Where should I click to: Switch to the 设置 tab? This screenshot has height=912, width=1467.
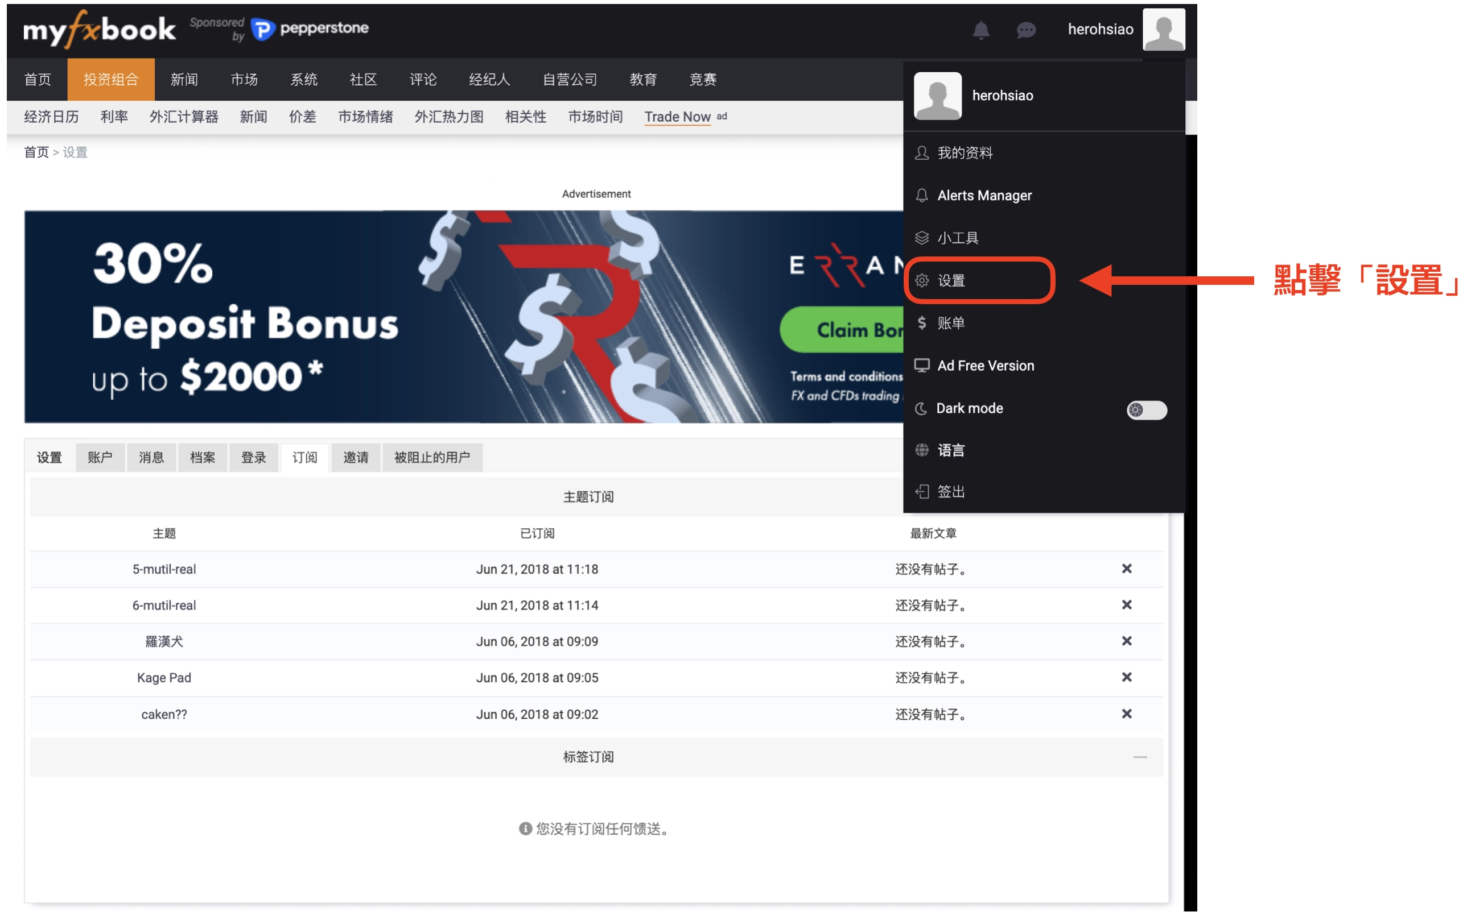pos(50,458)
